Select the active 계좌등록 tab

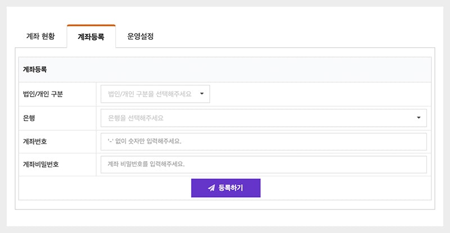pos(91,37)
